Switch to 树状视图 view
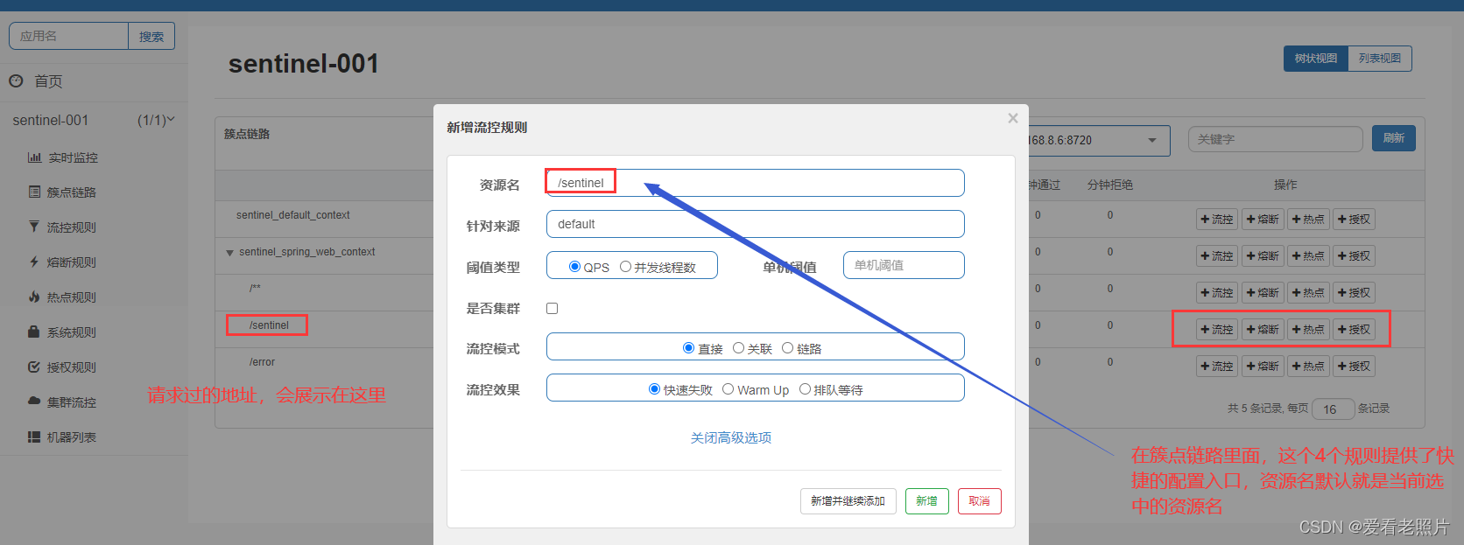The width and height of the screenshot is (1464, 545). coord(1316,59)
